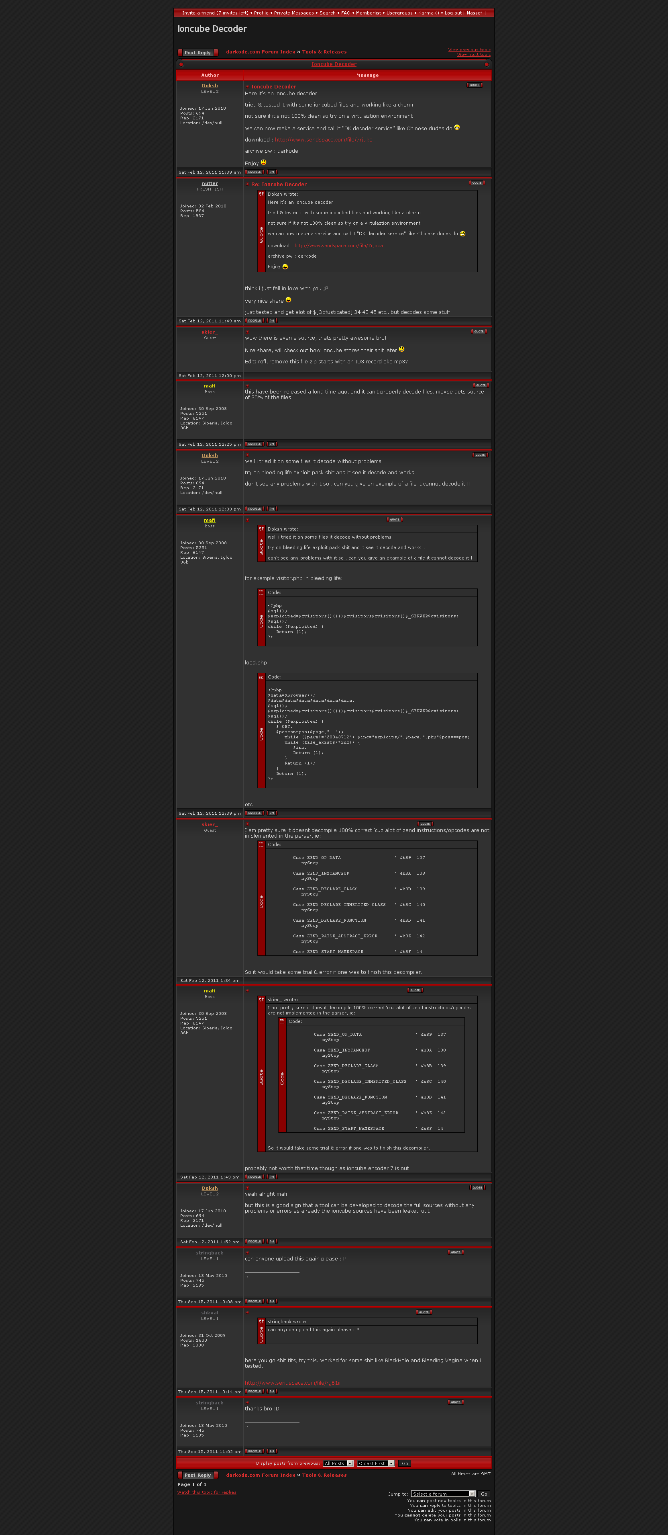
Task: Open the 'All Posts' dropdown
Action: (338, 1463)
